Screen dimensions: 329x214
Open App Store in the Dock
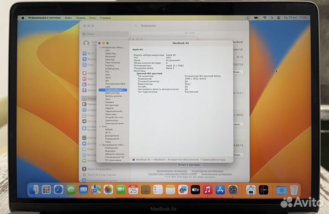tap(220, 190)
